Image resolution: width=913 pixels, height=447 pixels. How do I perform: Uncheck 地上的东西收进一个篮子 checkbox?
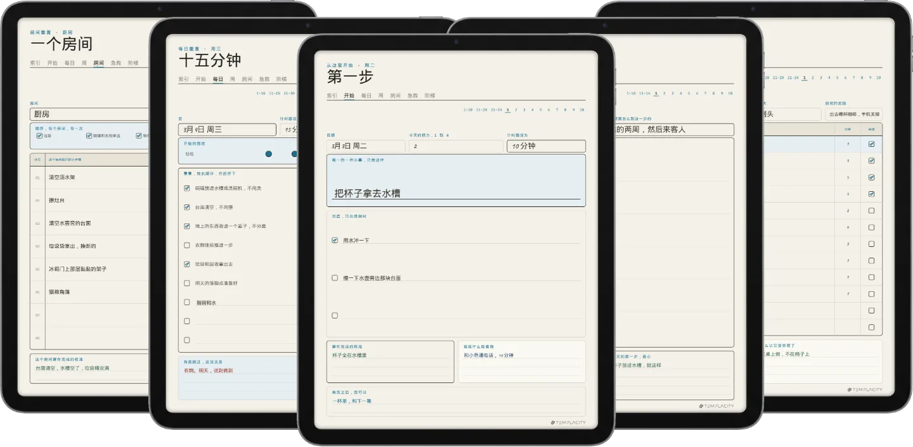pyautogui.click(x=187, y=226)
